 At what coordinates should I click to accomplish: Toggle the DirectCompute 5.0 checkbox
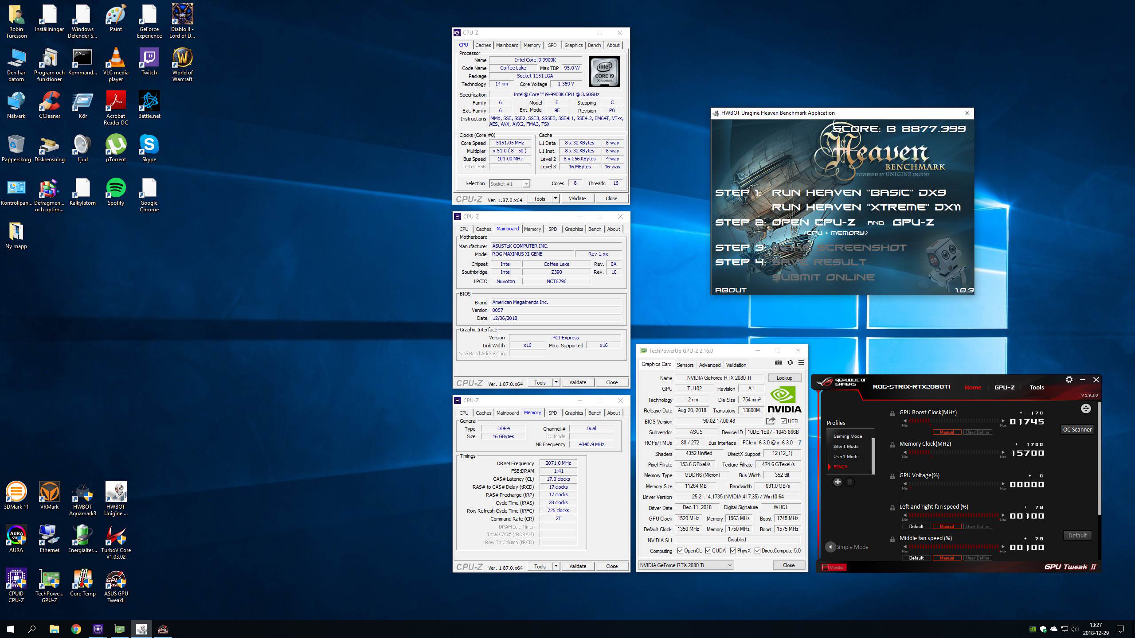(757, 551)
